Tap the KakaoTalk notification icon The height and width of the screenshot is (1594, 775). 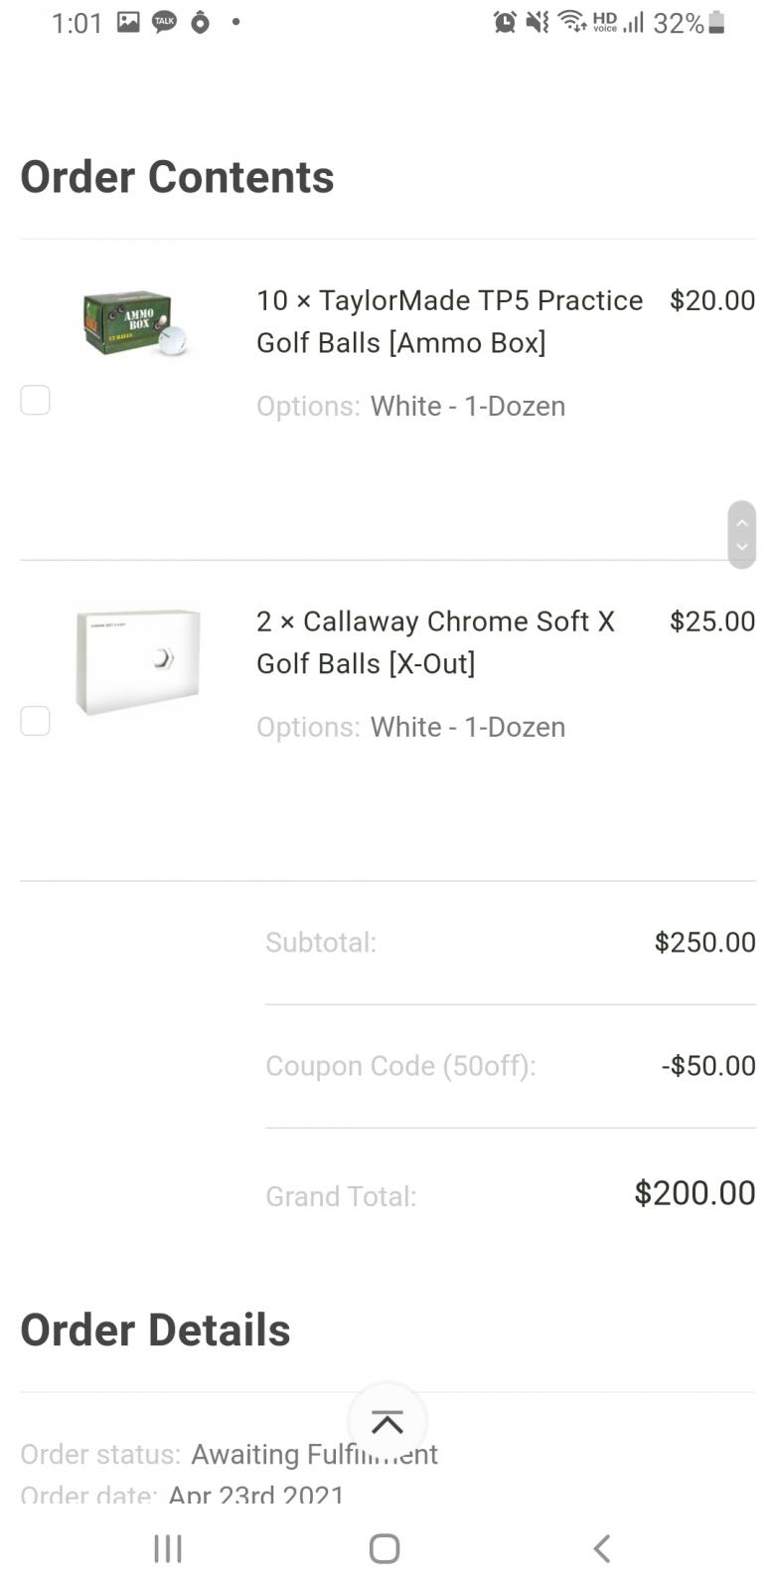click(164, 21)
